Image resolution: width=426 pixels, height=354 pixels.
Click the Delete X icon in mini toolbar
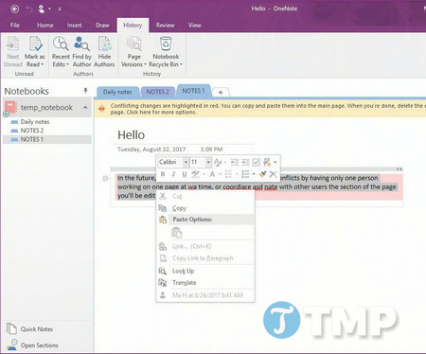coord(273,174)
